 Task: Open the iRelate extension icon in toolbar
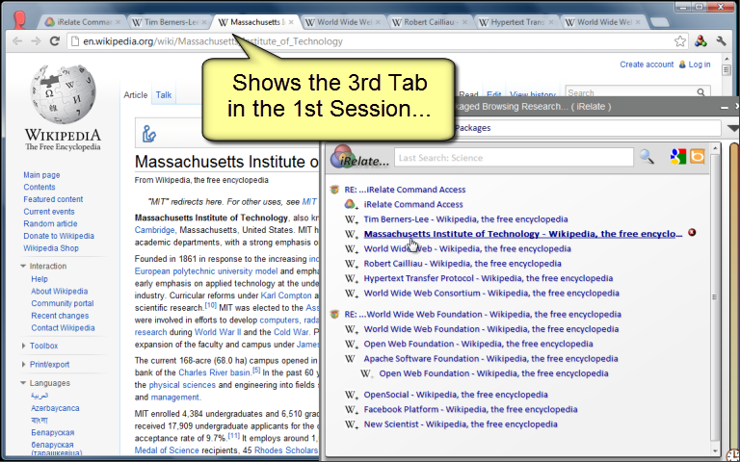pos(700,41)
